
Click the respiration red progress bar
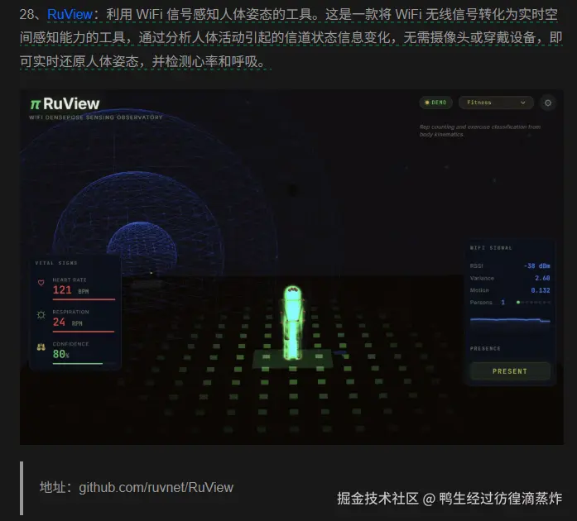[x=84, y=332]
